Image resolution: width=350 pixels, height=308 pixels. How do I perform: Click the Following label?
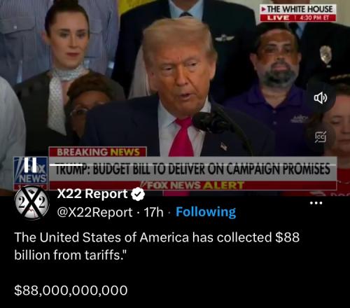coord(206,212)
